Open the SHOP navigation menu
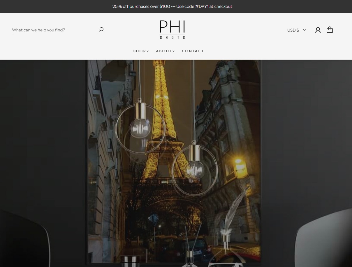The image size is (352, 267). (140, 51)
